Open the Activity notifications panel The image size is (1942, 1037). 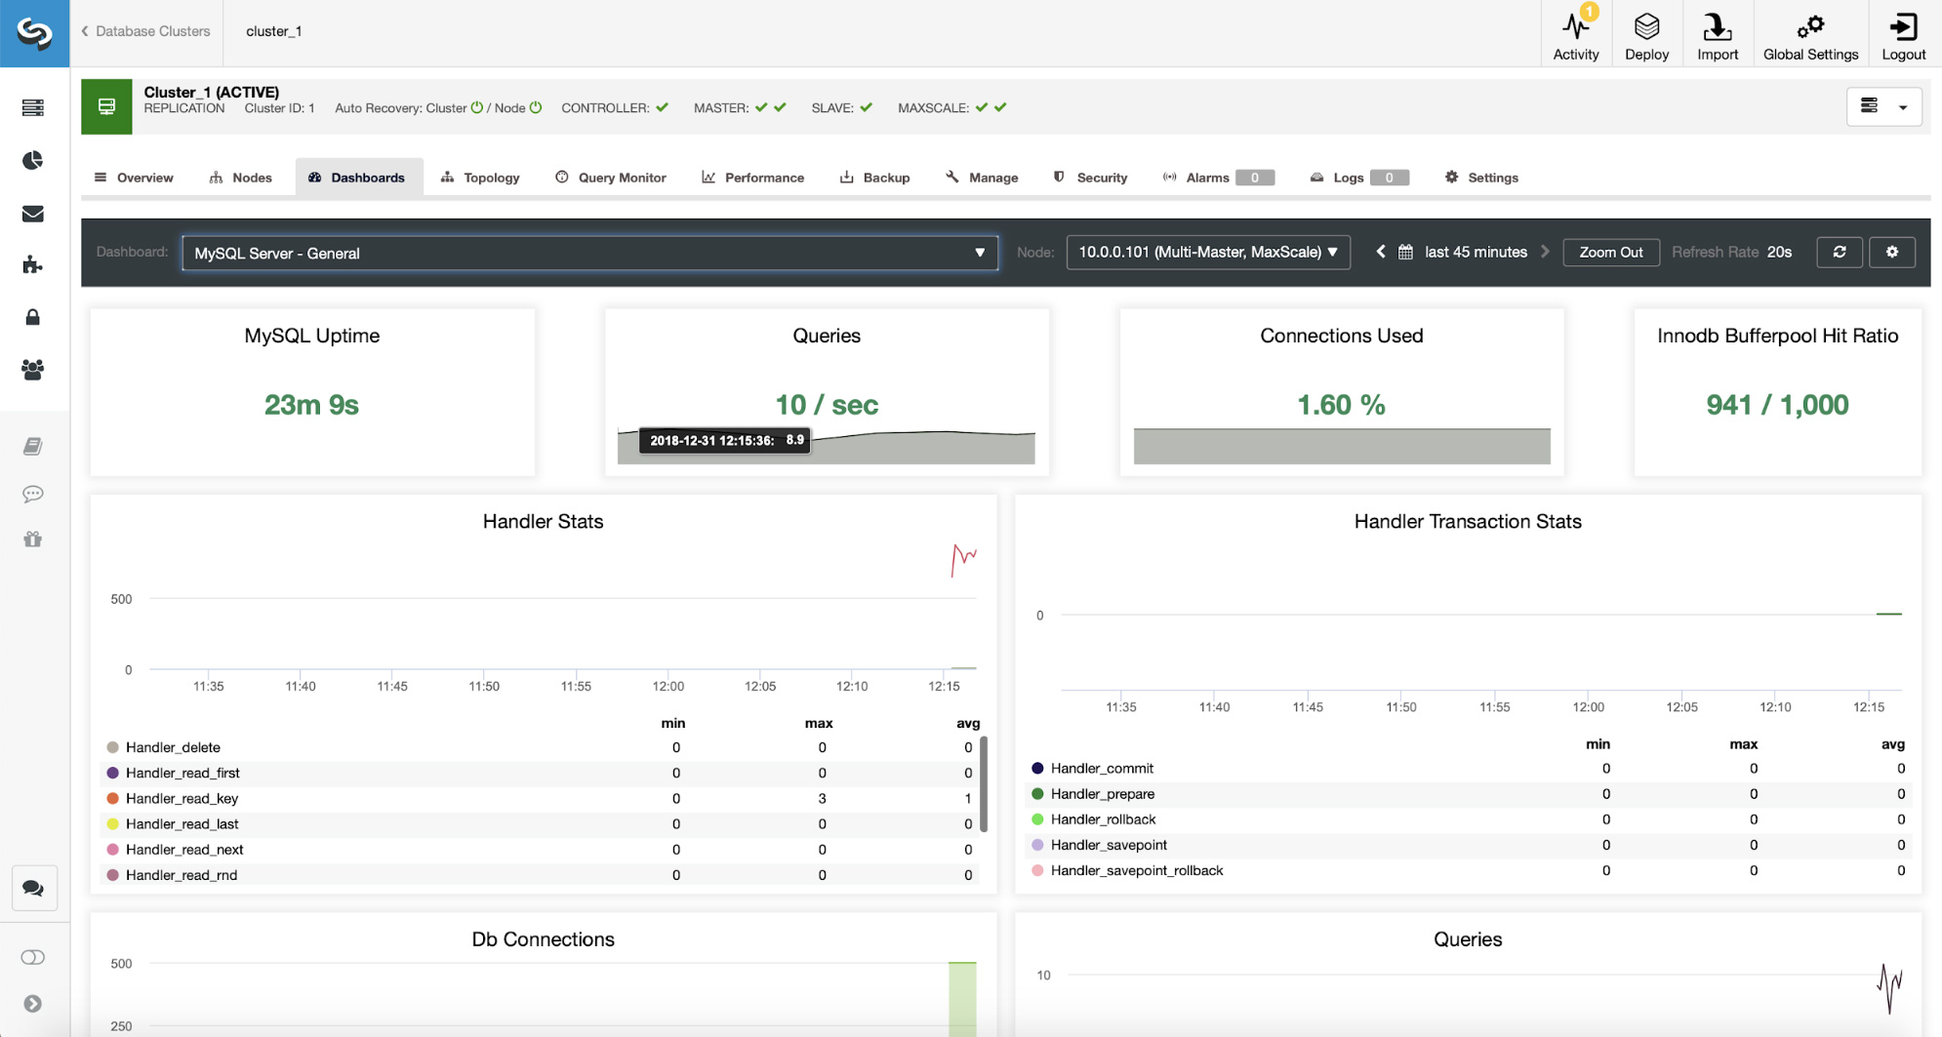click(x=1575, y=29)
